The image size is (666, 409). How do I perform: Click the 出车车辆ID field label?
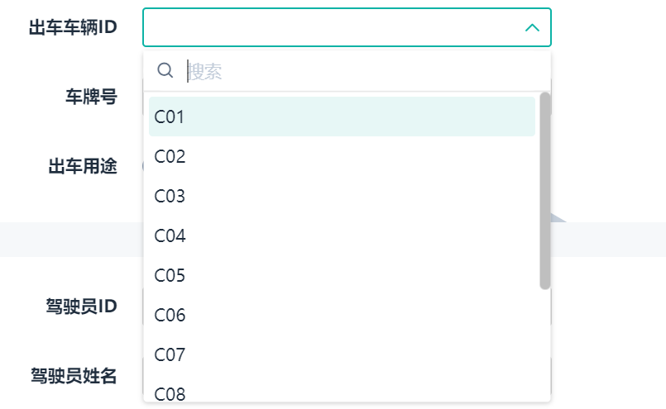[73, 28]
